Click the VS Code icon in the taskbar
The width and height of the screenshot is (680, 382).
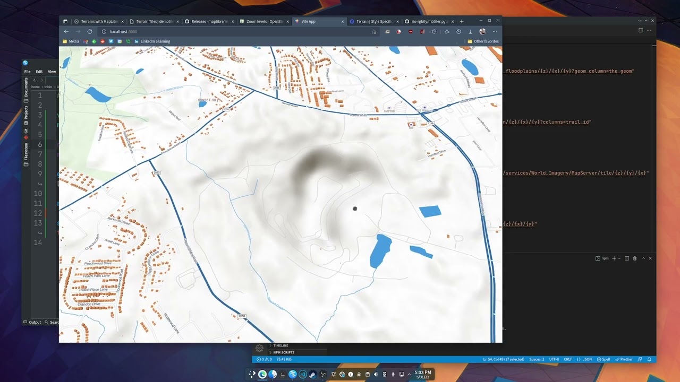click(302, 374)
